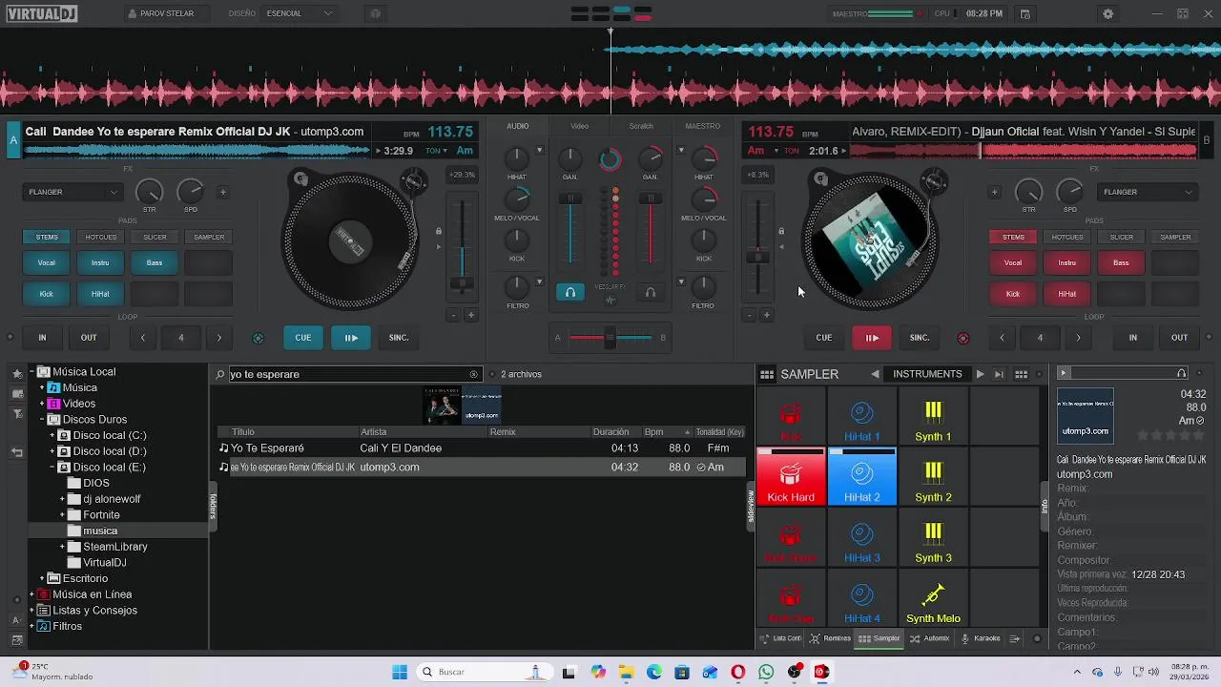Select SAMPLER pads tab on left deck
Viewport: 1221px width, 687px height.
(209, 237)
